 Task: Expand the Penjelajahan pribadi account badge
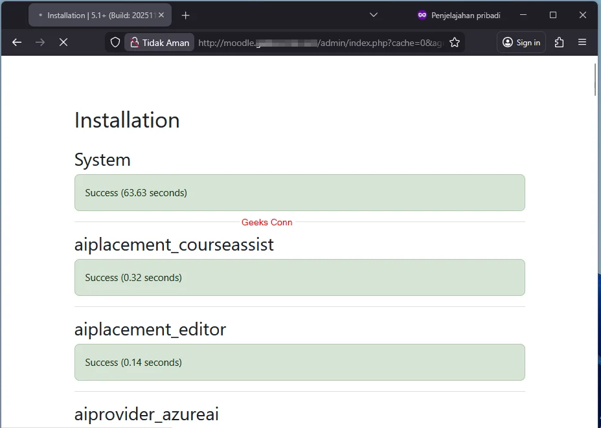tap(459, 14)
